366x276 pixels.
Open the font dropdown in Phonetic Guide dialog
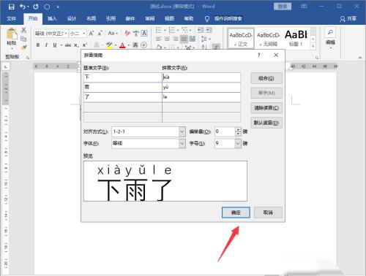pyautogui.click(x=182, y=143)
